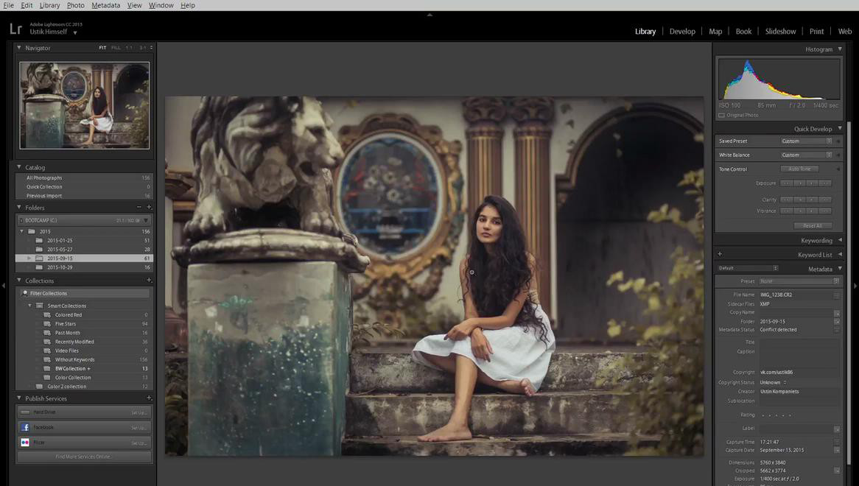Select the 2015-10-29 folder
The height and width of the screenshot is (486, 859).
click(60, 267)
